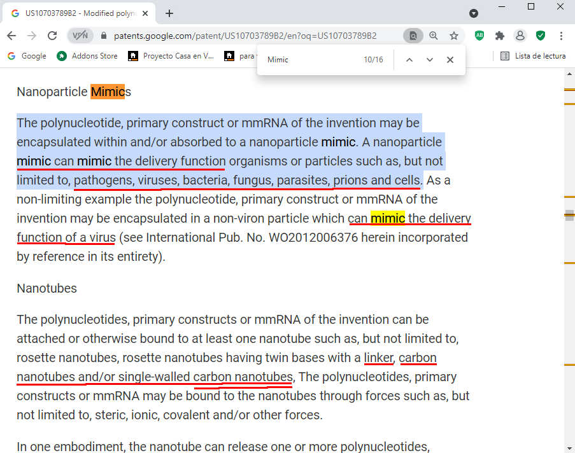Image resolution: width=575 pixels, height=453 pixels.
Task: Open a new browser tab
Action: click(x=169, y=13)
